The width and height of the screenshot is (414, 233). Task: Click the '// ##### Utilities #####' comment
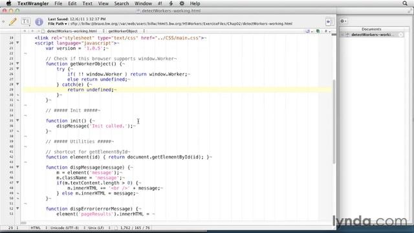point(78,142)
